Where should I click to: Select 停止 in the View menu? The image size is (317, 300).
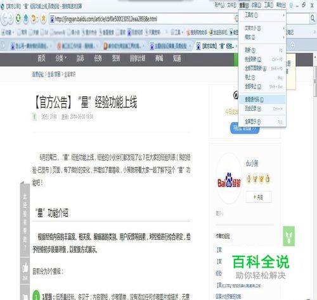262,77
